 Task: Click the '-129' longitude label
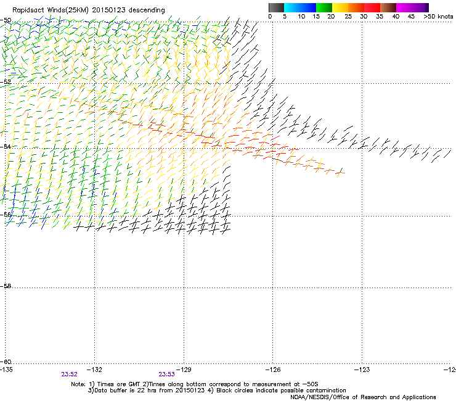184,370
